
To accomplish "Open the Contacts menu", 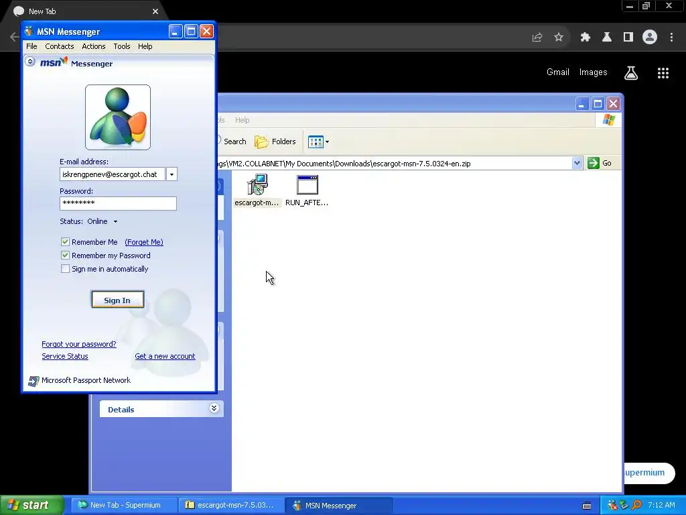I will [x=60, y=46].
